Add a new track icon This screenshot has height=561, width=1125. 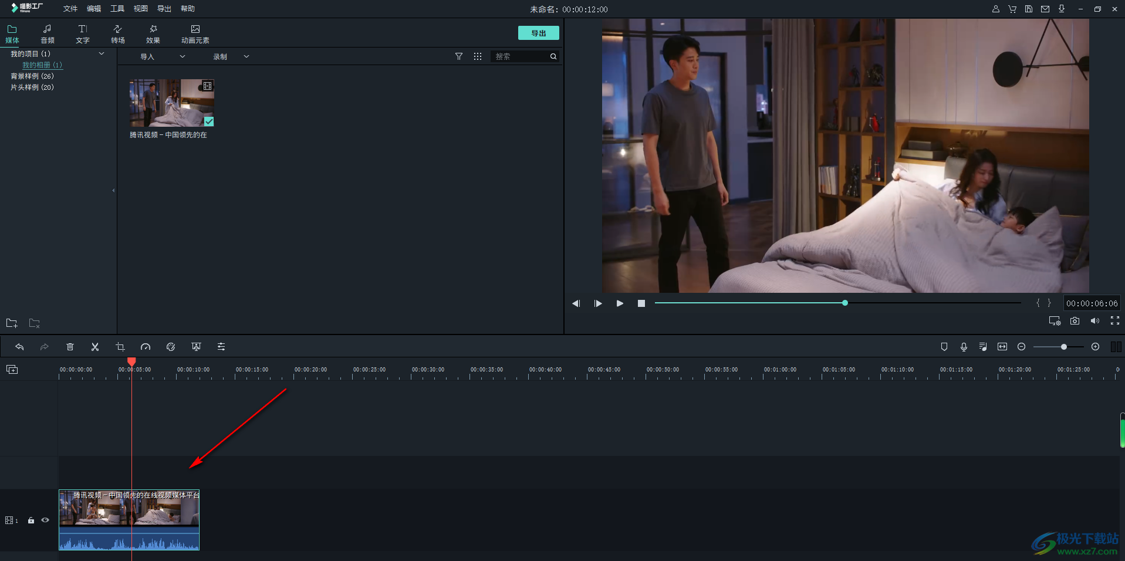12,369
